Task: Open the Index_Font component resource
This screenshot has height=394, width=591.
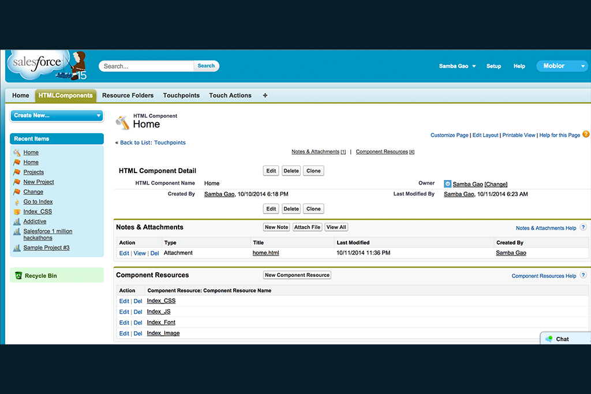Action: [x=161, y=322]
